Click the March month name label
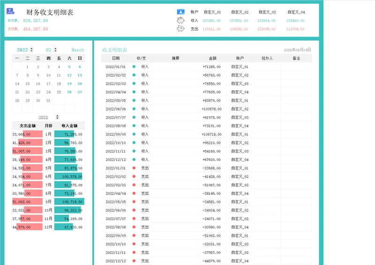Screen dimensions: 375x265 pos(78,50)
